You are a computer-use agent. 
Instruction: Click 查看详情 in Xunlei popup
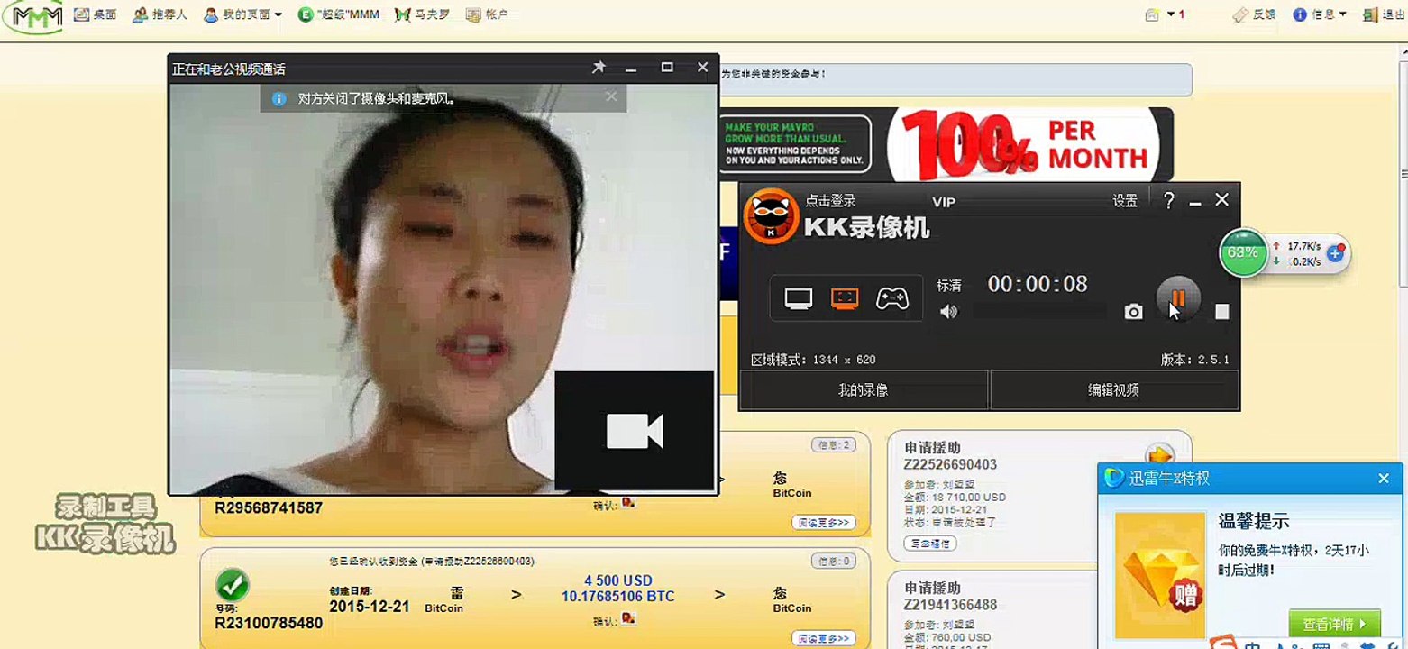point(1334,624)
